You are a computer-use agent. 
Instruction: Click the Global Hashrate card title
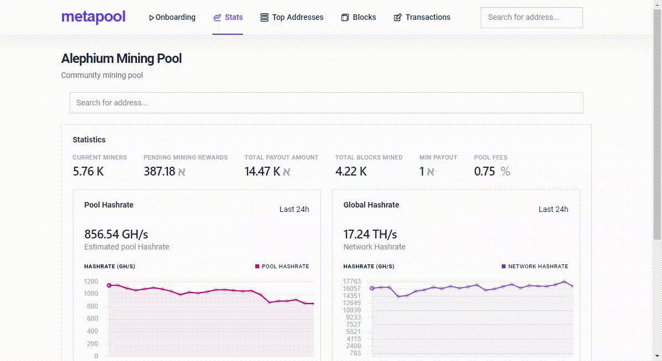click(x=371, y=205)
